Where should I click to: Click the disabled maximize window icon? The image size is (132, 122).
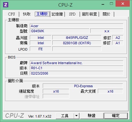(x=111, y=4)
